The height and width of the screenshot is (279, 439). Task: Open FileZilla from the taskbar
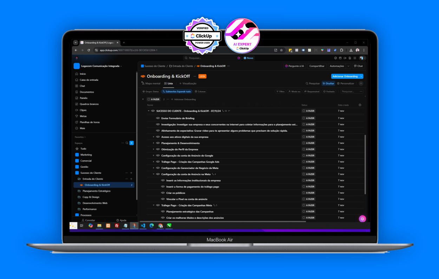pos(117,226)
